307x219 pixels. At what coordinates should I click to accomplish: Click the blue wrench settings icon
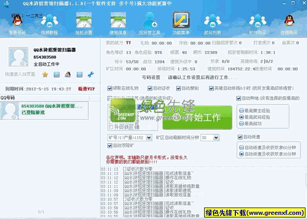(x=91, y=74)
